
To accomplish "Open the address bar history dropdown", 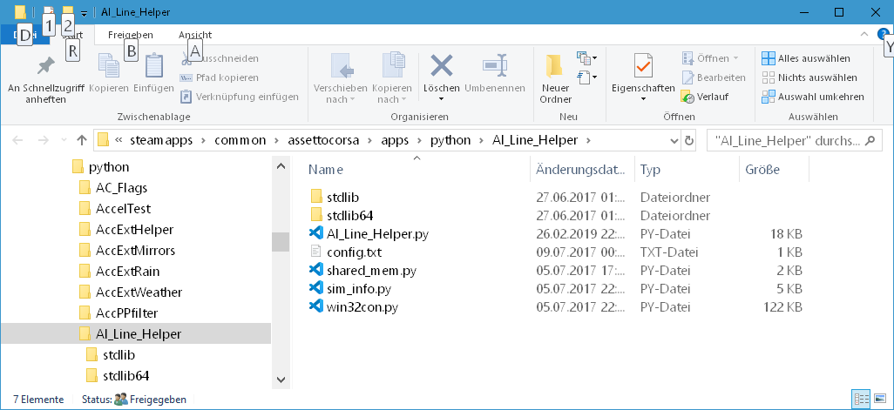I will [674, 140].
